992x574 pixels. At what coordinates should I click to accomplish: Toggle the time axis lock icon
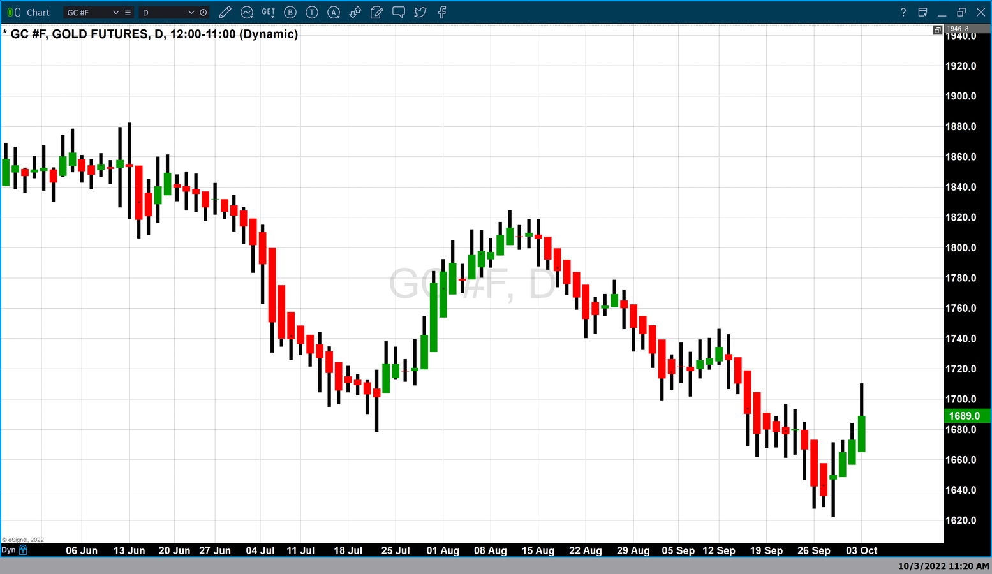point(24,550)
